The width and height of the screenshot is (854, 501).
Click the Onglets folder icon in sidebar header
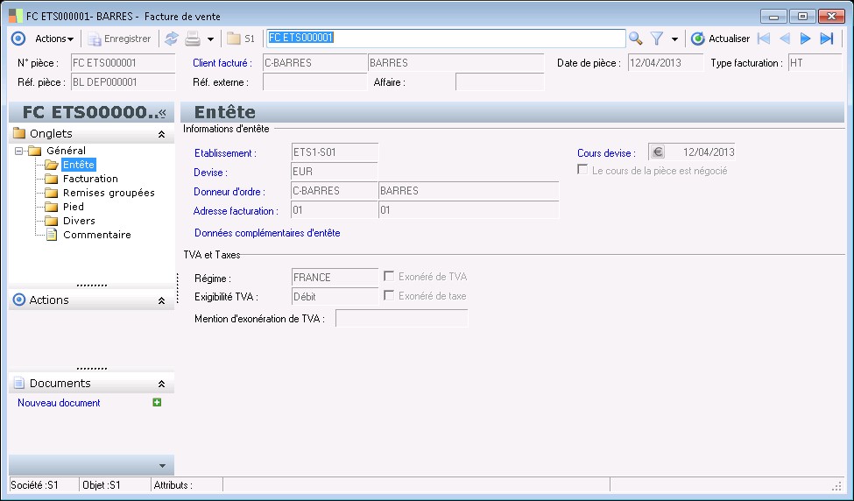pos(19,133)
